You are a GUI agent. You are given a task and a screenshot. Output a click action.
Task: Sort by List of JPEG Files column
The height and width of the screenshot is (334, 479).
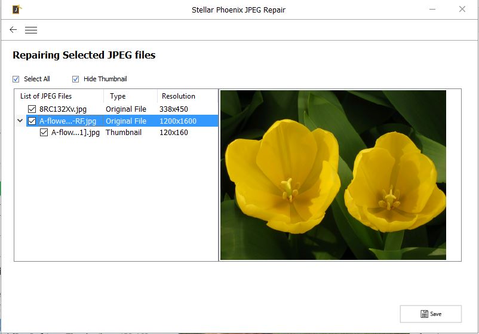[x=46, y=96]
